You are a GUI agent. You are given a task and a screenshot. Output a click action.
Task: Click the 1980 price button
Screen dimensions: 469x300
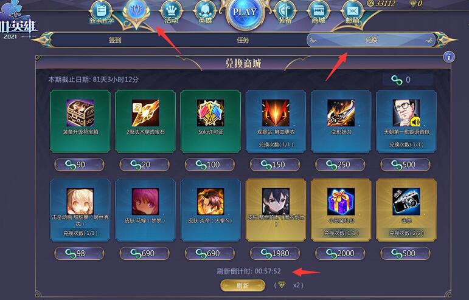(x=275, y=253)
